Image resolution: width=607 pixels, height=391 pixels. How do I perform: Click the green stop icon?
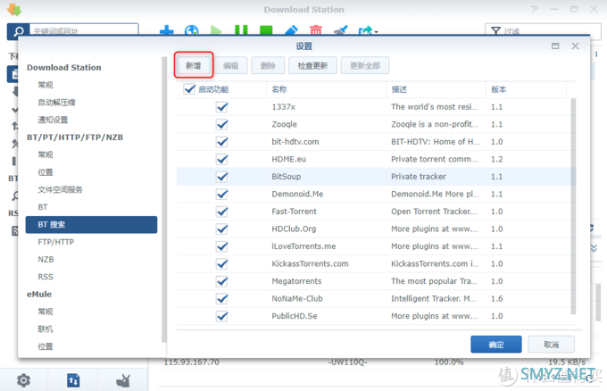266,30
